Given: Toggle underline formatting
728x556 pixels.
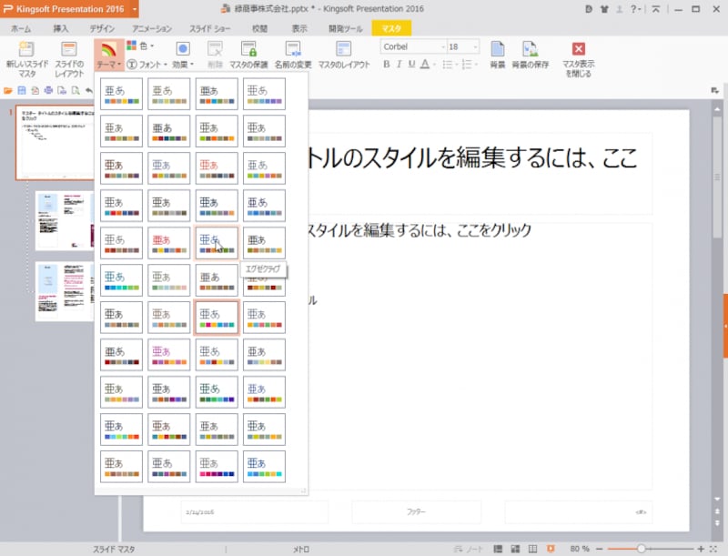Looking at the screenshot, I should point(410,65).
